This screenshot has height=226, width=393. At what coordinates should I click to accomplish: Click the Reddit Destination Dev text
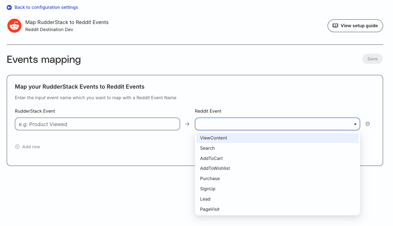coord(49,30)
